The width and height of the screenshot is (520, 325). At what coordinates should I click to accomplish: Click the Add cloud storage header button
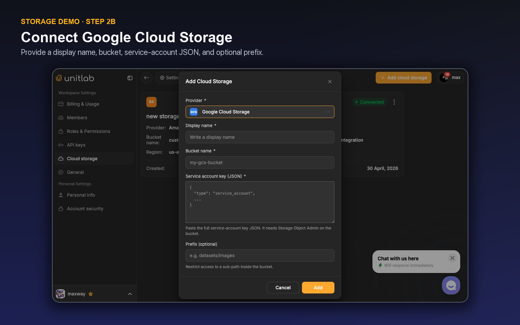tap(403, 78)
